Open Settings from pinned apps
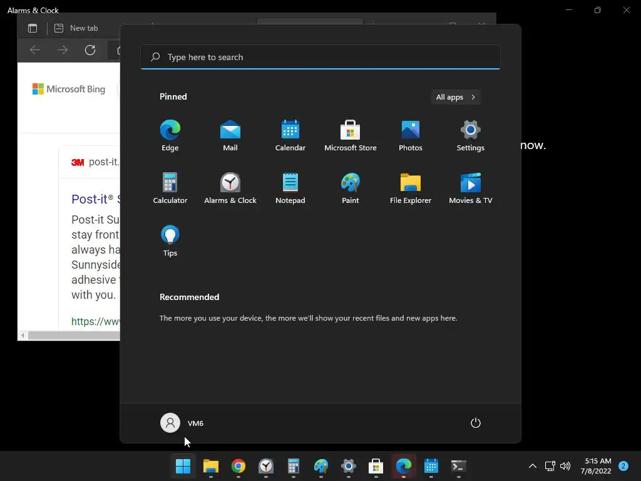 coord(471,135)
